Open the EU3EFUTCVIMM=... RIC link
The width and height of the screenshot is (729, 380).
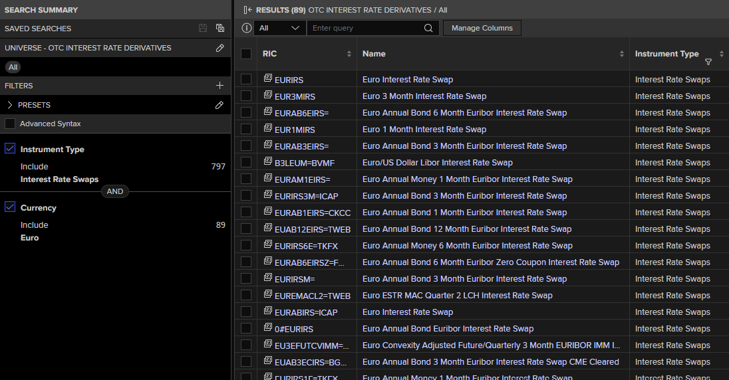(311, 345)
